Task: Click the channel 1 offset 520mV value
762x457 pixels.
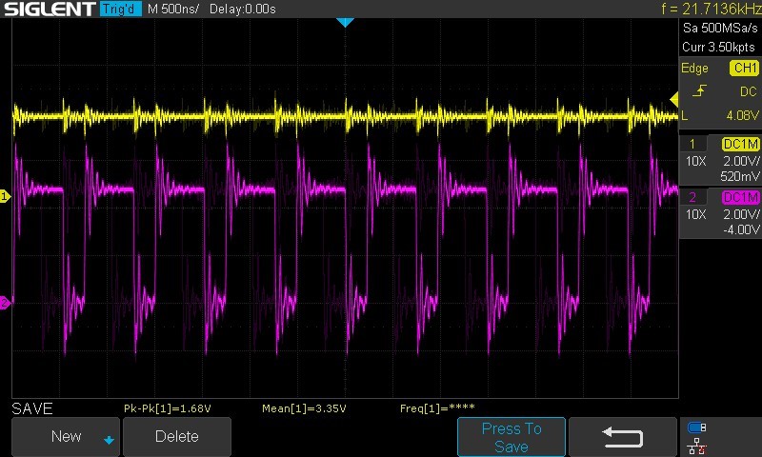Action: pyautogui.click(x=740, y=176)
